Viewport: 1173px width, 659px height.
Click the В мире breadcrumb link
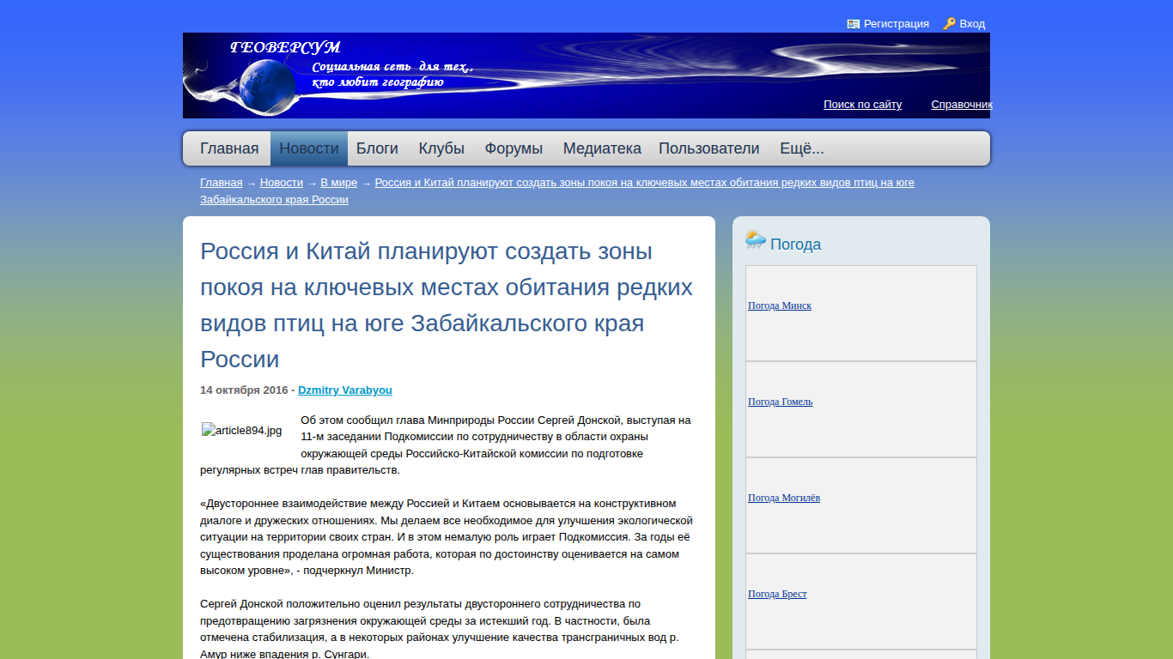pos(339,183)
